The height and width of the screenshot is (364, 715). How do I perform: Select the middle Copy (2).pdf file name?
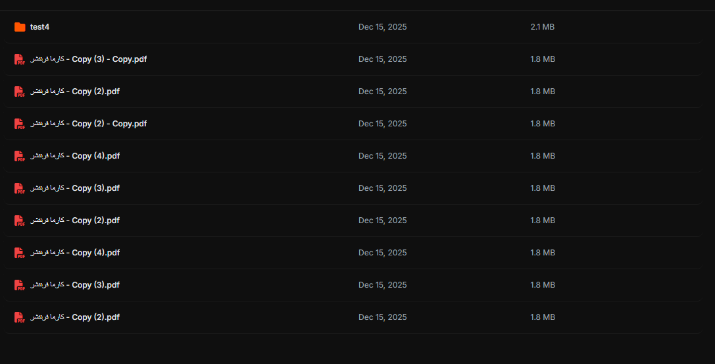click(75, 221)
